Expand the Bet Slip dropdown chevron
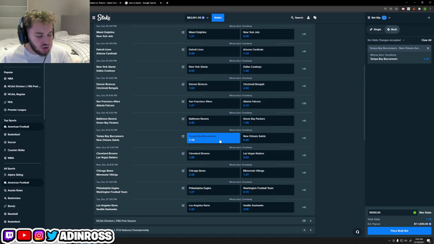434x244 pixels. (389, 18)
